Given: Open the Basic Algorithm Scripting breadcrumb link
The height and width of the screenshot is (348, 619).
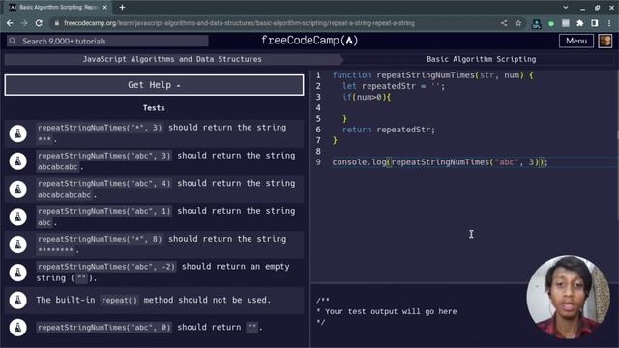Looking at the screenshot, I should 482,59.
